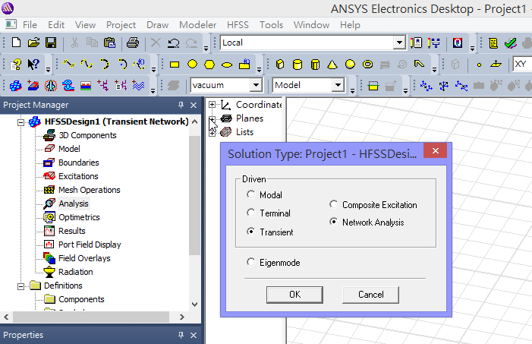Screen dimensions: 532x344
Task: Click the Rotate objects icon
Action: (444, 86)
